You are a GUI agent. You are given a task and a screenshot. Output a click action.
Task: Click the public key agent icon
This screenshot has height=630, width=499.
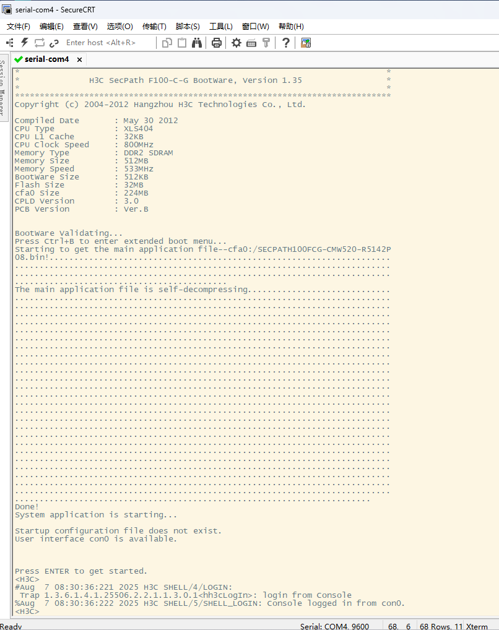tap(266, 43)
